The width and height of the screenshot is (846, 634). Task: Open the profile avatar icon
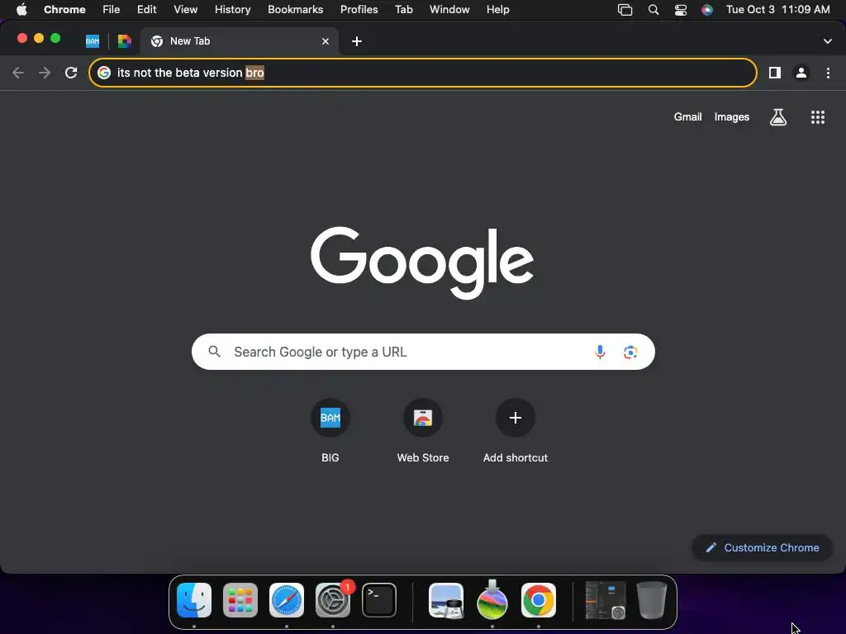click(801, 73)
